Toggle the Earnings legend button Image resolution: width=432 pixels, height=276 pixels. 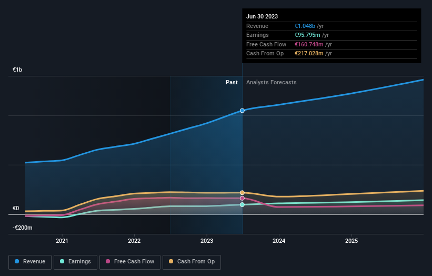[x=75, y=262]
